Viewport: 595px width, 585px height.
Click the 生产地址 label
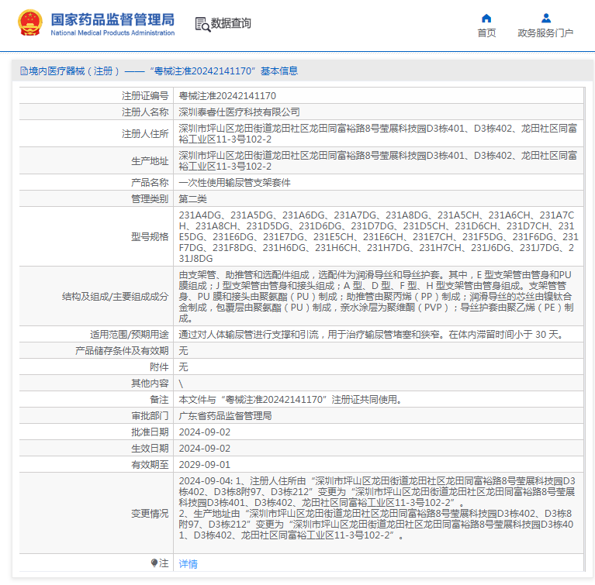tap(150, 161)
